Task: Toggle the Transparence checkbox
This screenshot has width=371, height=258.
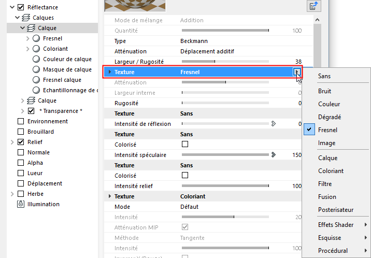Action: pos(31,111)
